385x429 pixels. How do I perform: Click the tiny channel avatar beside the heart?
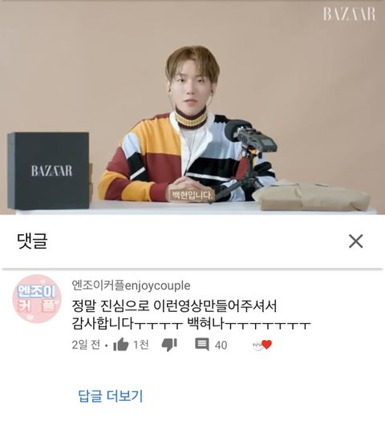(x=257, y=346)
